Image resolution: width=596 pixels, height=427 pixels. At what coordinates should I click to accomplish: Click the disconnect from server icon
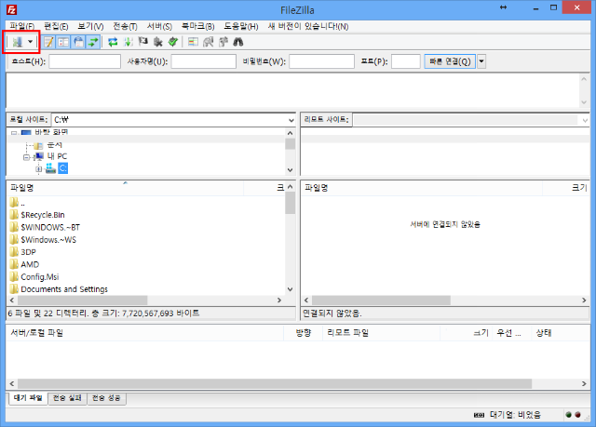158,42
